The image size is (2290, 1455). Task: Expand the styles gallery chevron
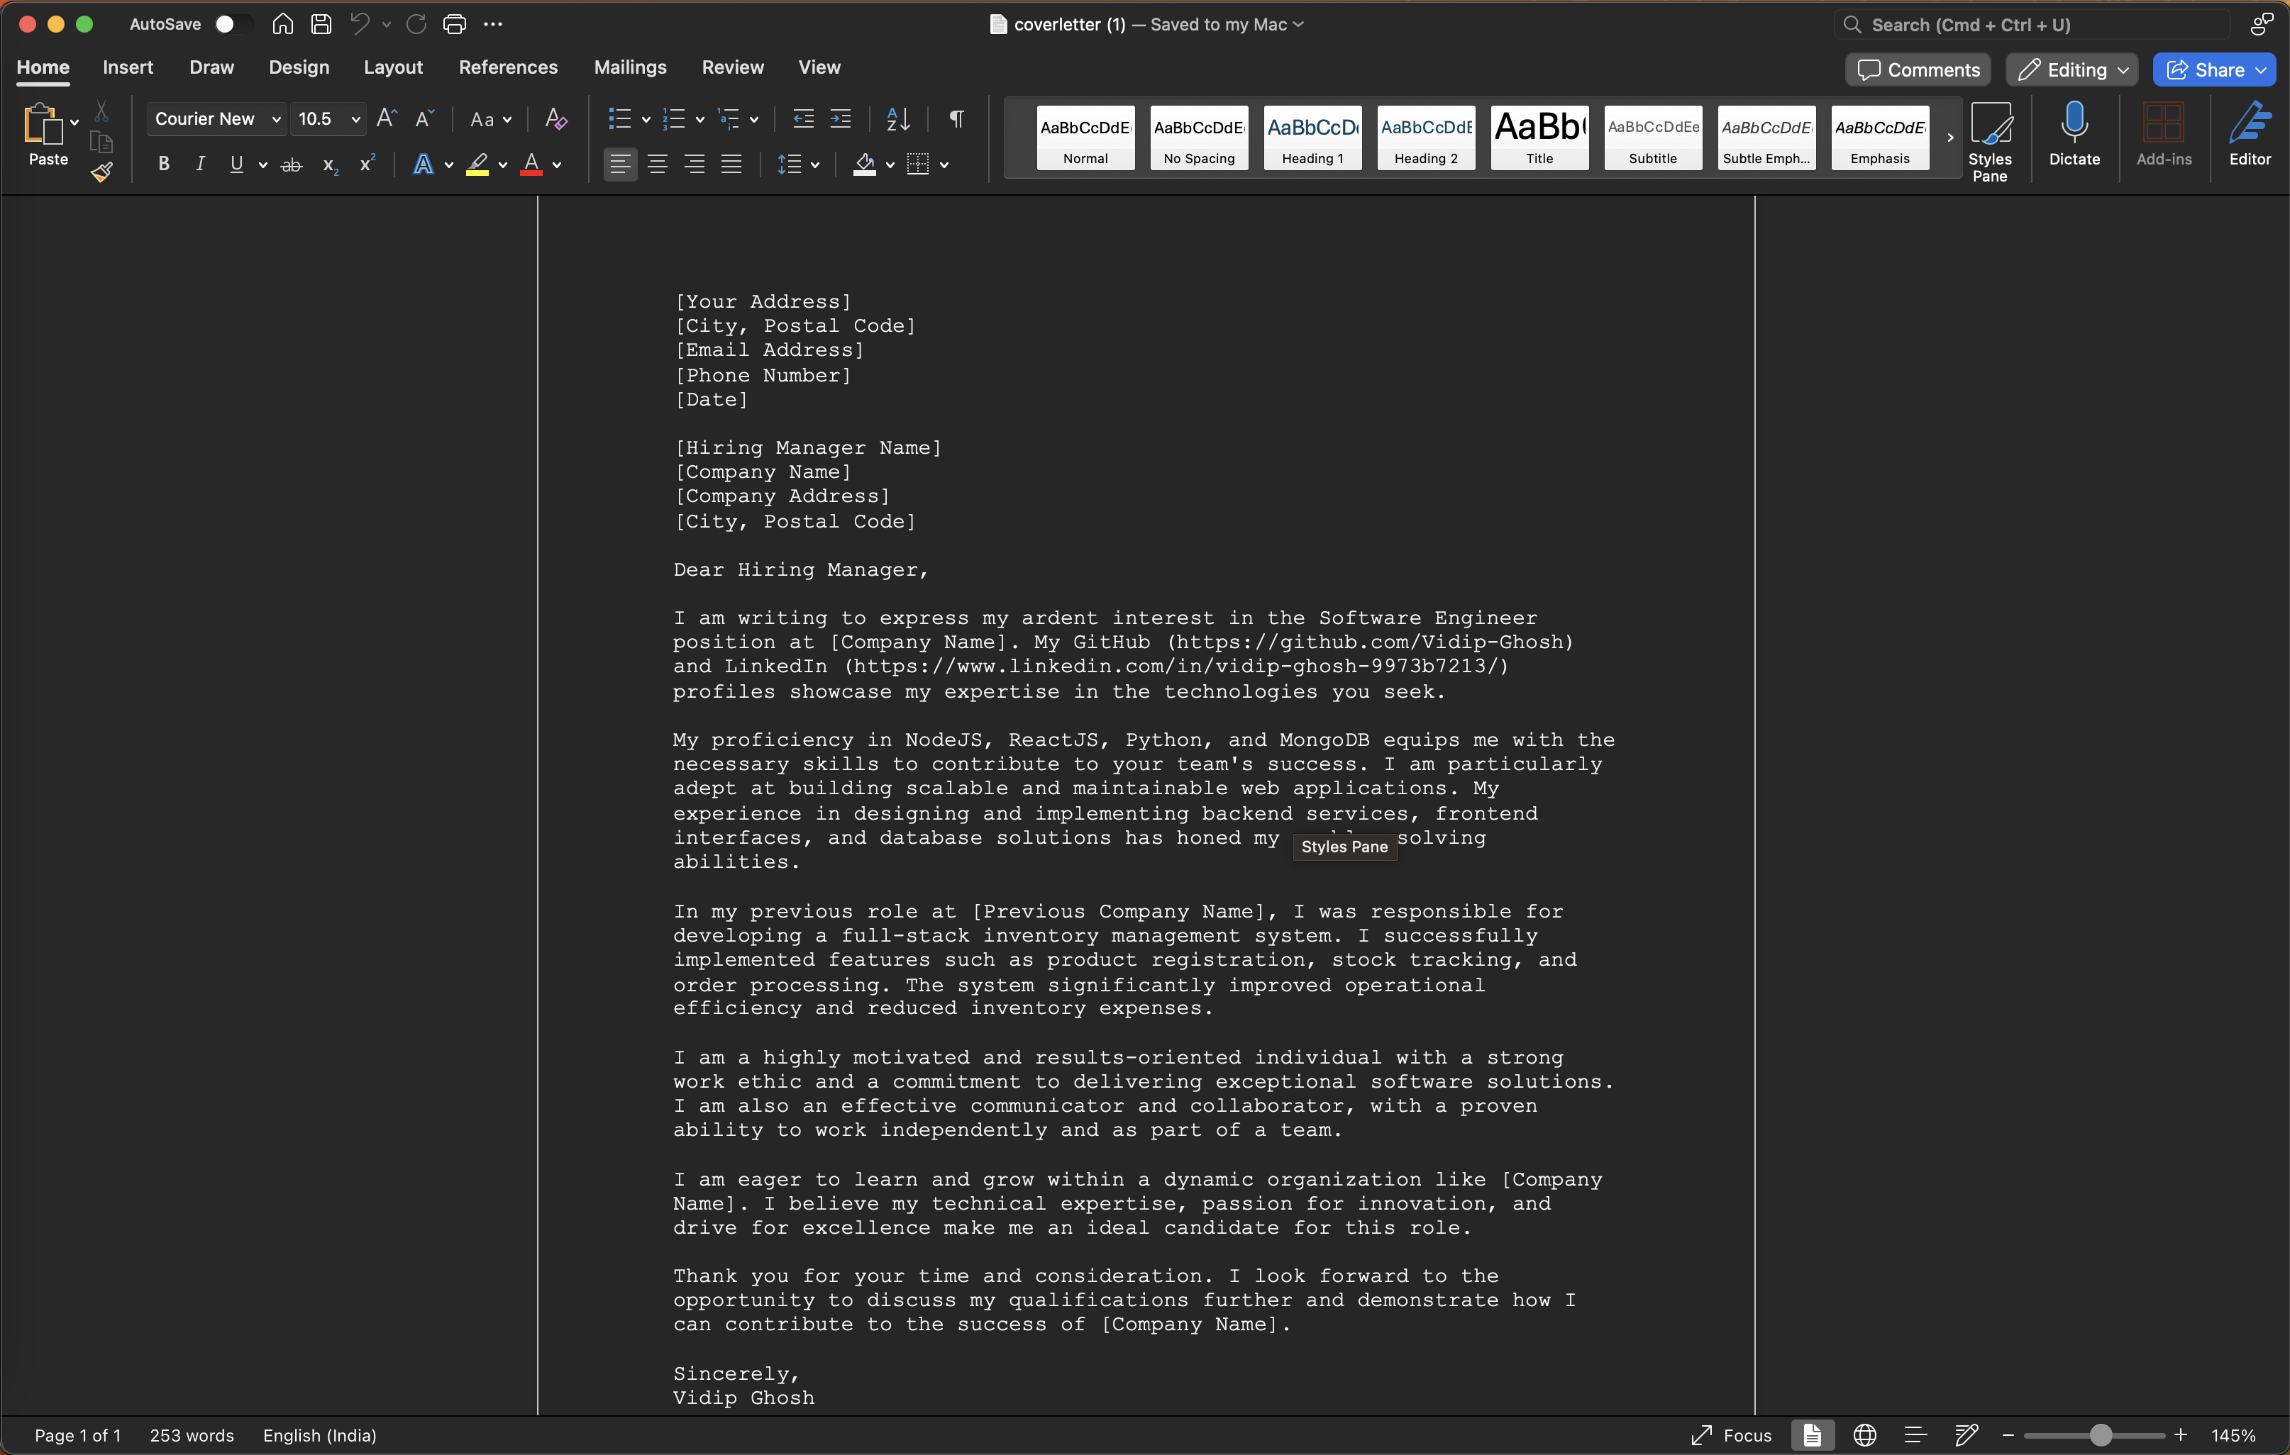[x=1949, y=138]
